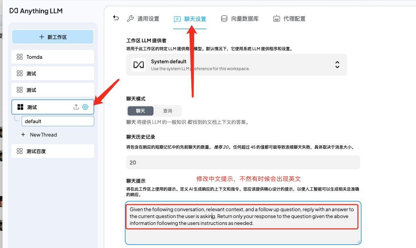Click the chat history field showing 20
416x248 pixels.
click(x=243, y=162)
